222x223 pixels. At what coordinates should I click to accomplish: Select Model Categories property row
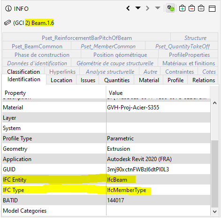[107, 210]
